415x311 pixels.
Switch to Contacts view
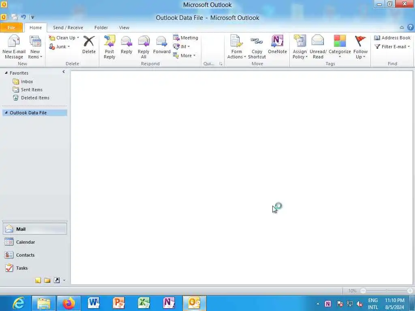click(35, 255)
